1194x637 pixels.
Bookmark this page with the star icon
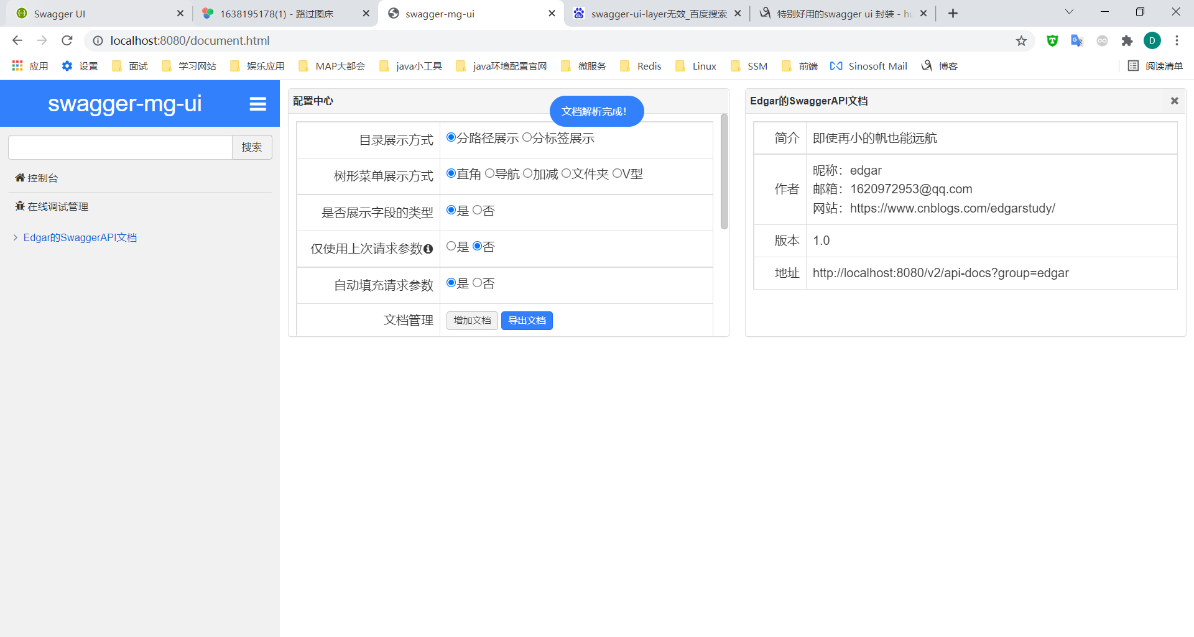coord(1021,41)
